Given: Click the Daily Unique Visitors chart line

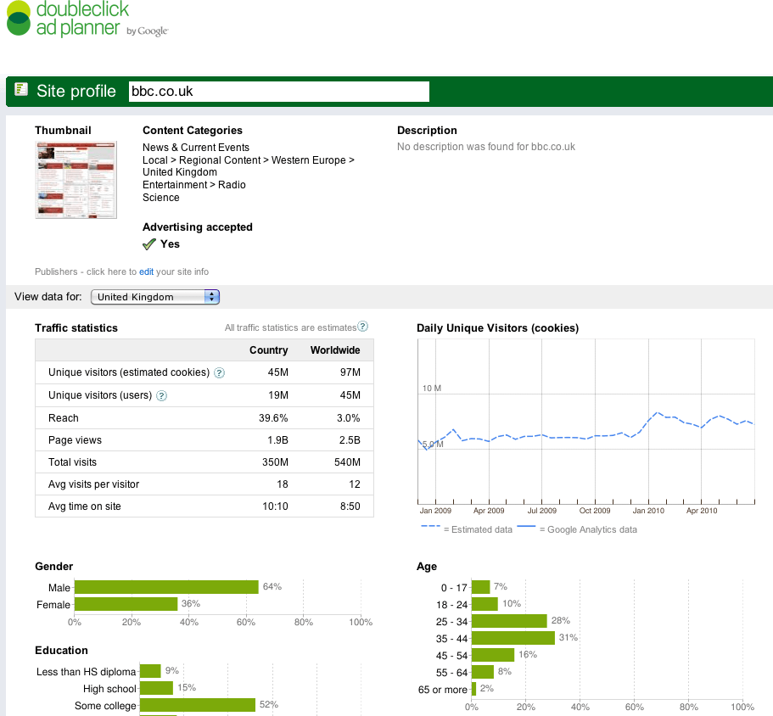Looking at the screenshot, I should (x=560, y=436).
